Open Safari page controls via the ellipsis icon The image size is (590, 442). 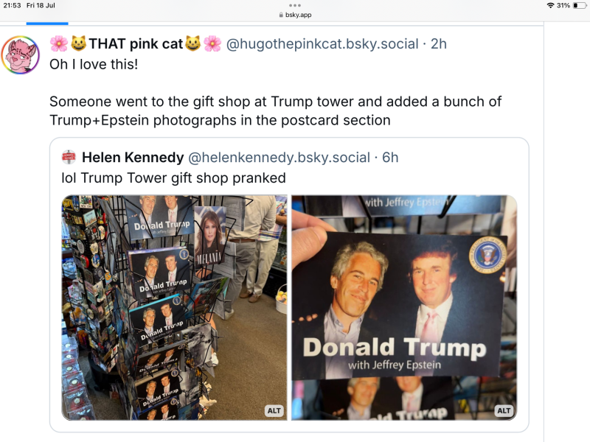295,6
